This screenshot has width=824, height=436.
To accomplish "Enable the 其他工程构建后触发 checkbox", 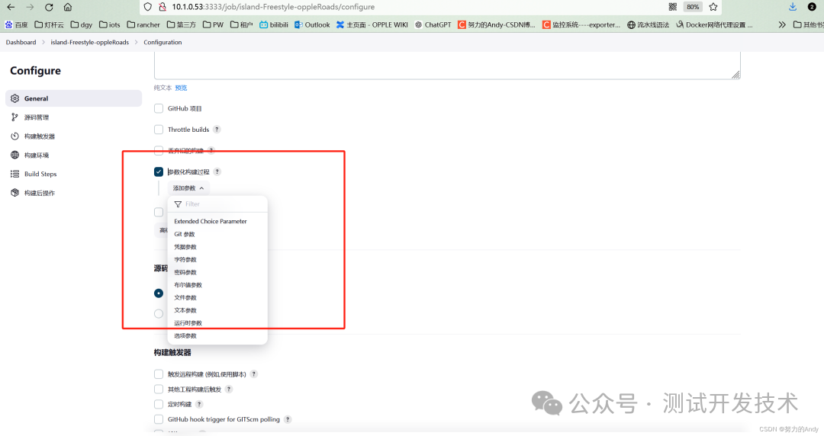I will (x=159, y=390).
